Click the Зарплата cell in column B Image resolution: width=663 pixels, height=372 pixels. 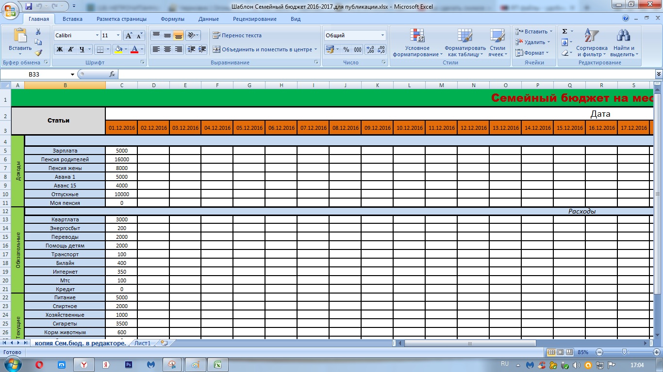click(x=65, y=151)
